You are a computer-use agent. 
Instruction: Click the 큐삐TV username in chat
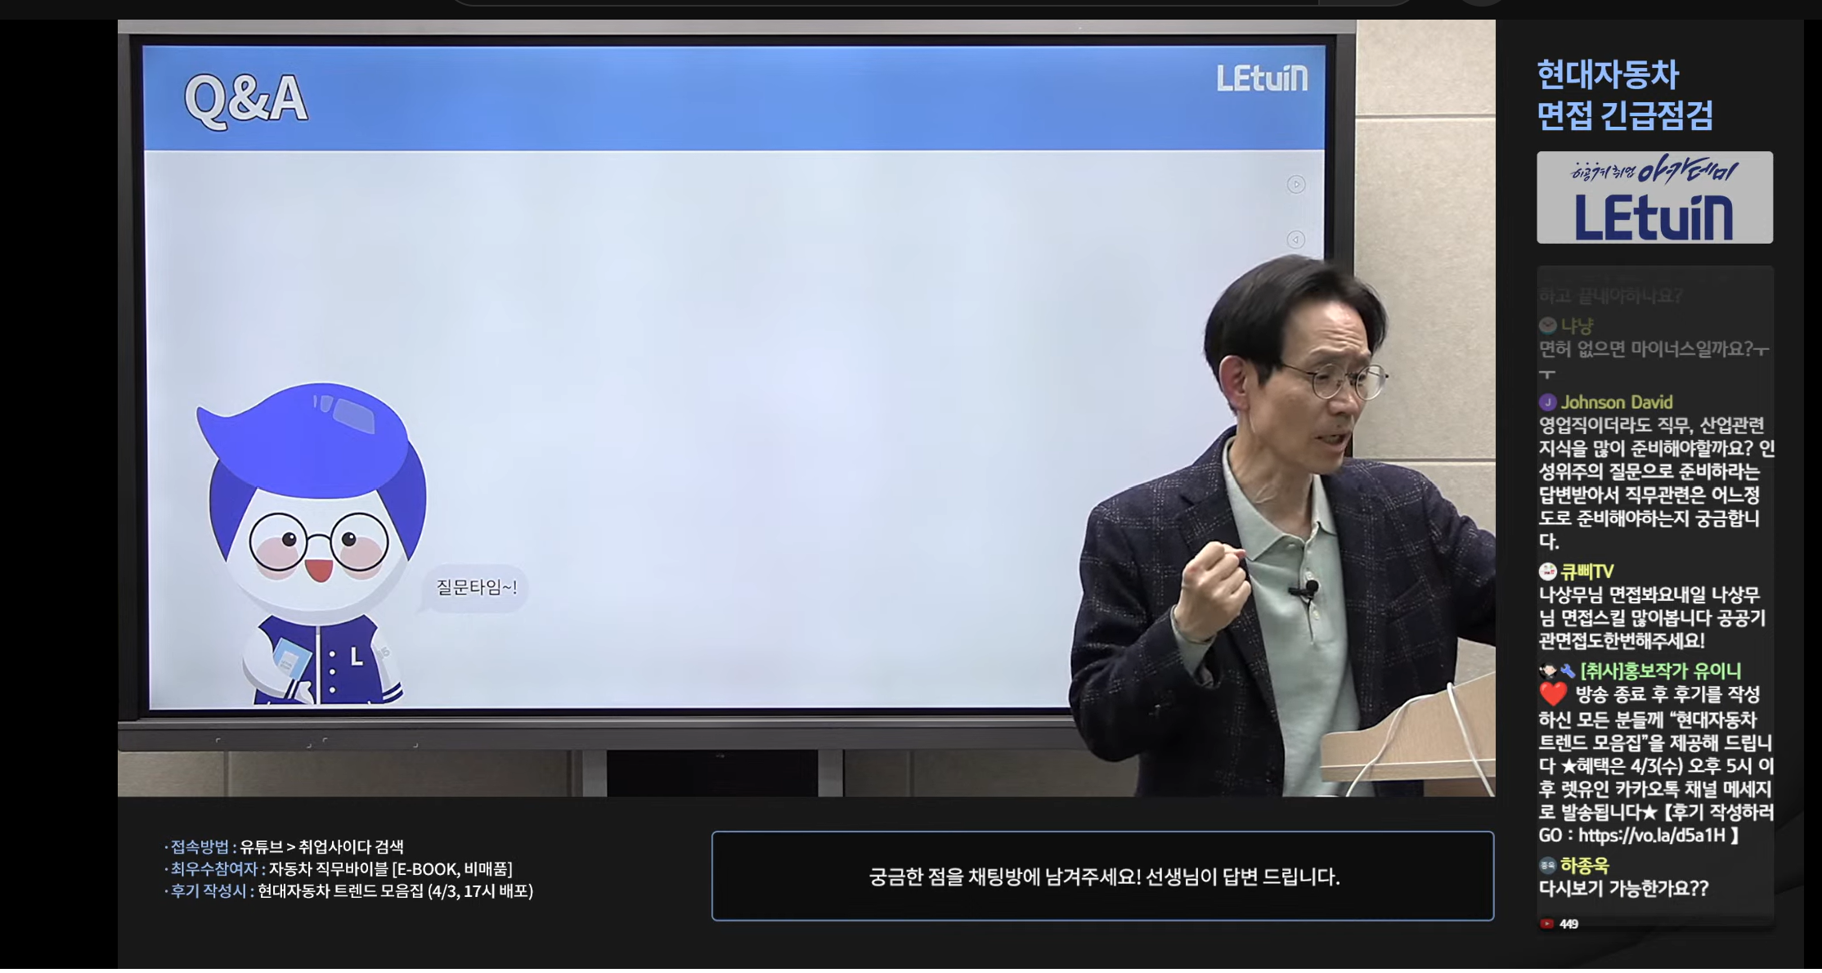[1587, 572]
